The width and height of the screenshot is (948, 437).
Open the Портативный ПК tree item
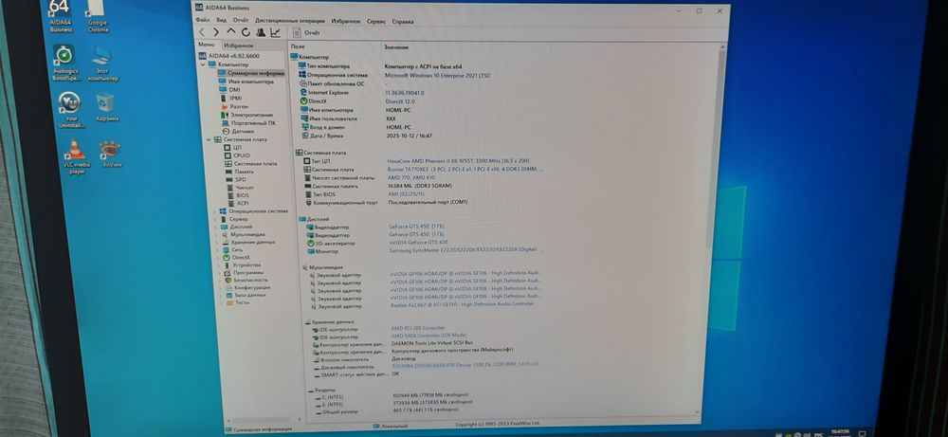(x=249, y=122)
